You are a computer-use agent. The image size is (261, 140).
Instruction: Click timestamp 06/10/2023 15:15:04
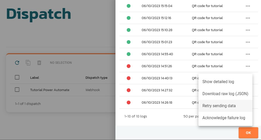(x=157, y=6)
